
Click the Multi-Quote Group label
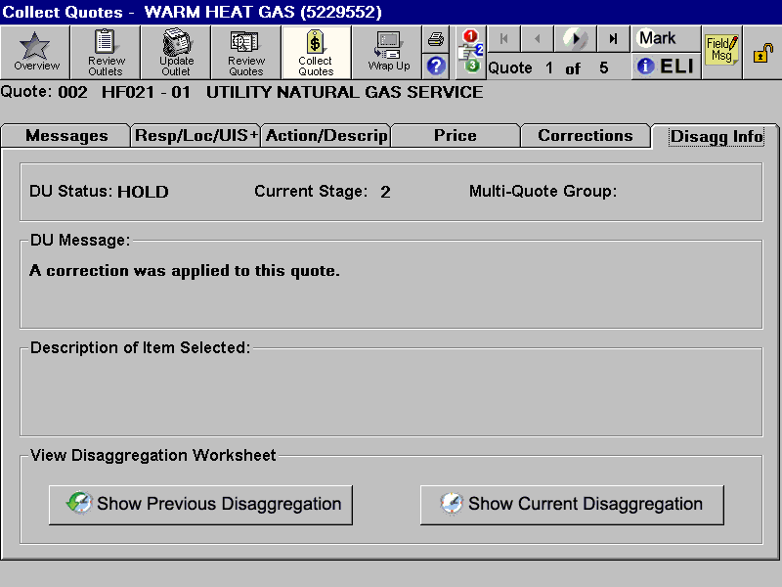click(543, 191)
